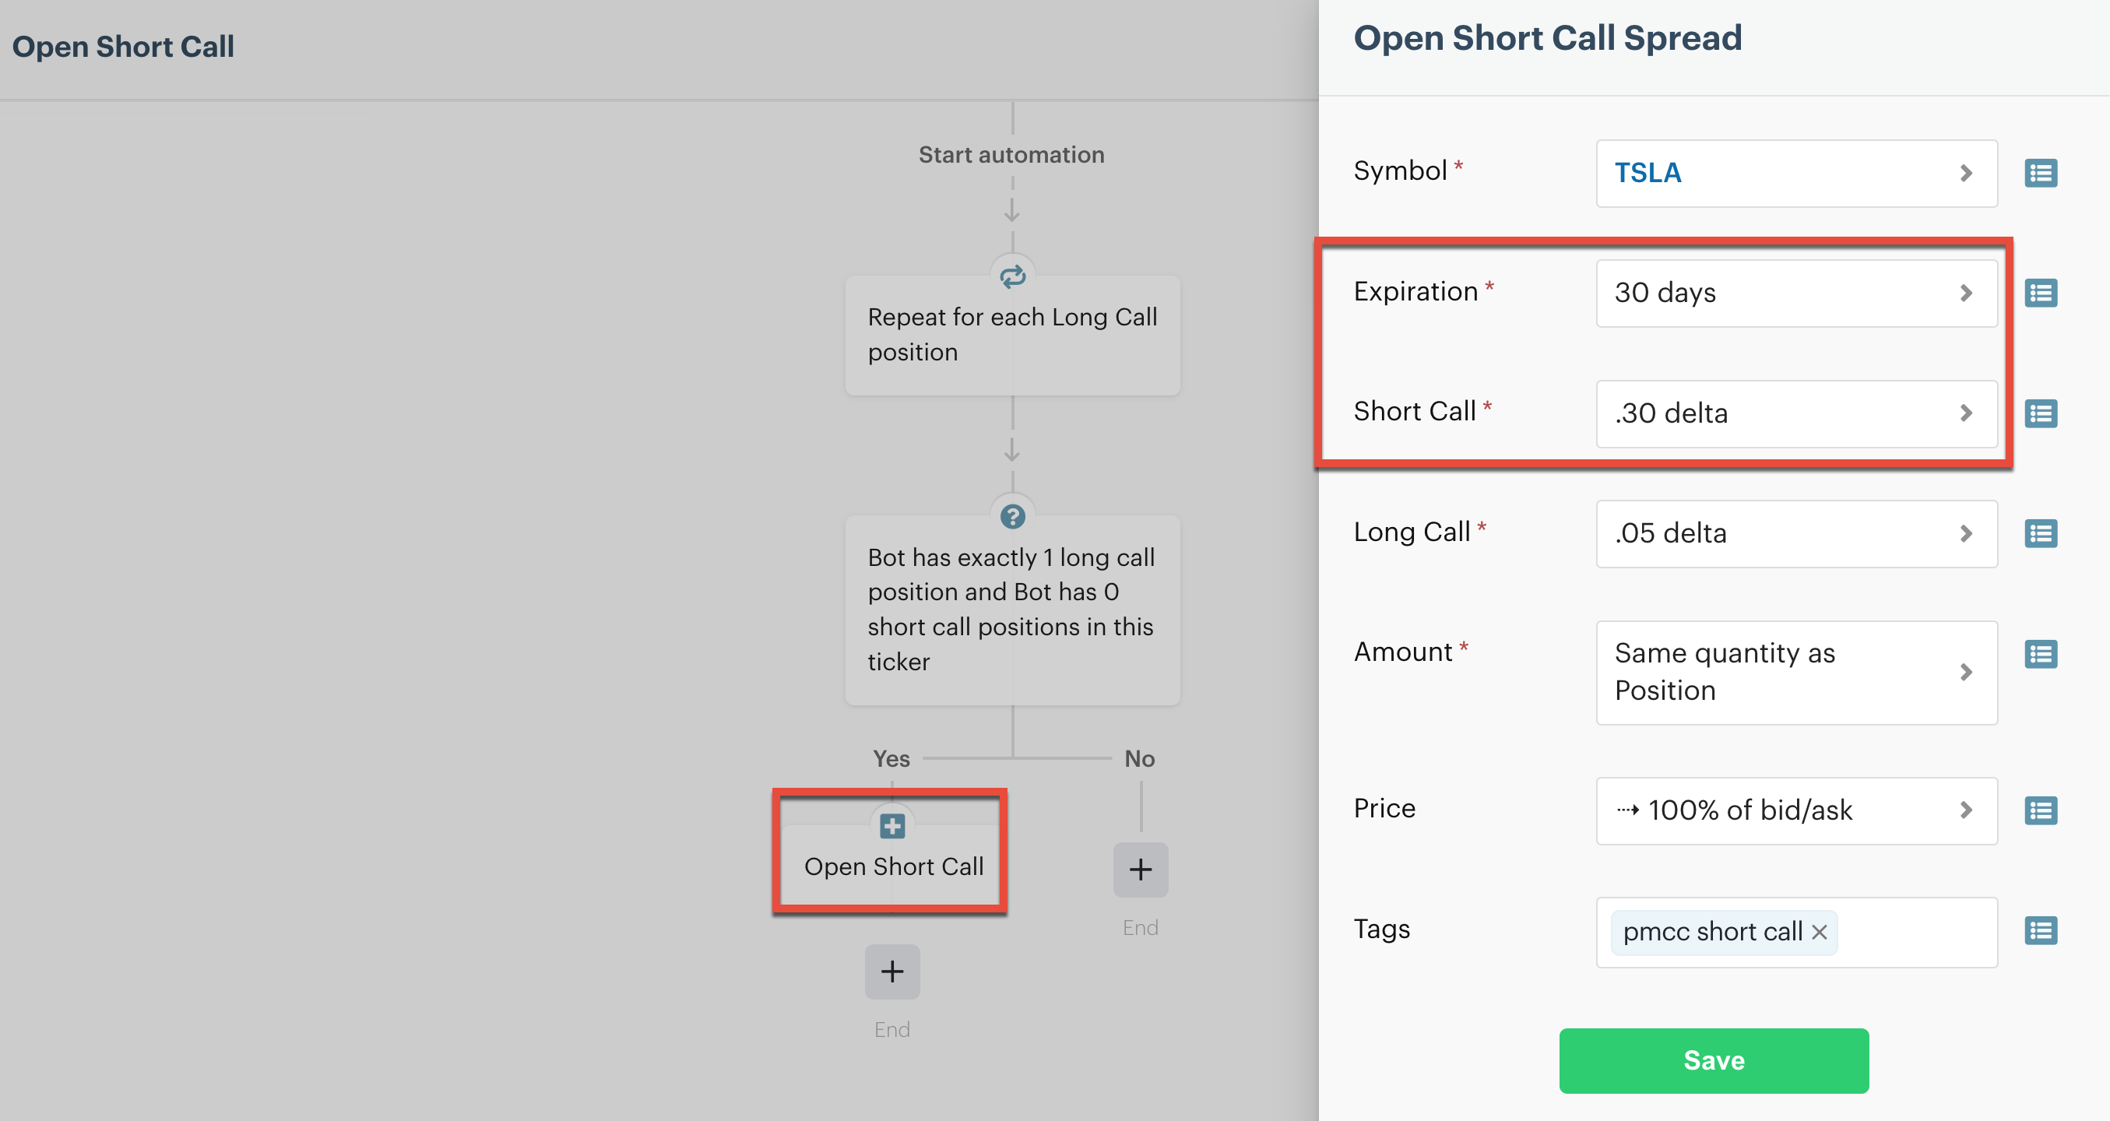Click the repeat loop icon on repeater block

(x=1012, y=277)
